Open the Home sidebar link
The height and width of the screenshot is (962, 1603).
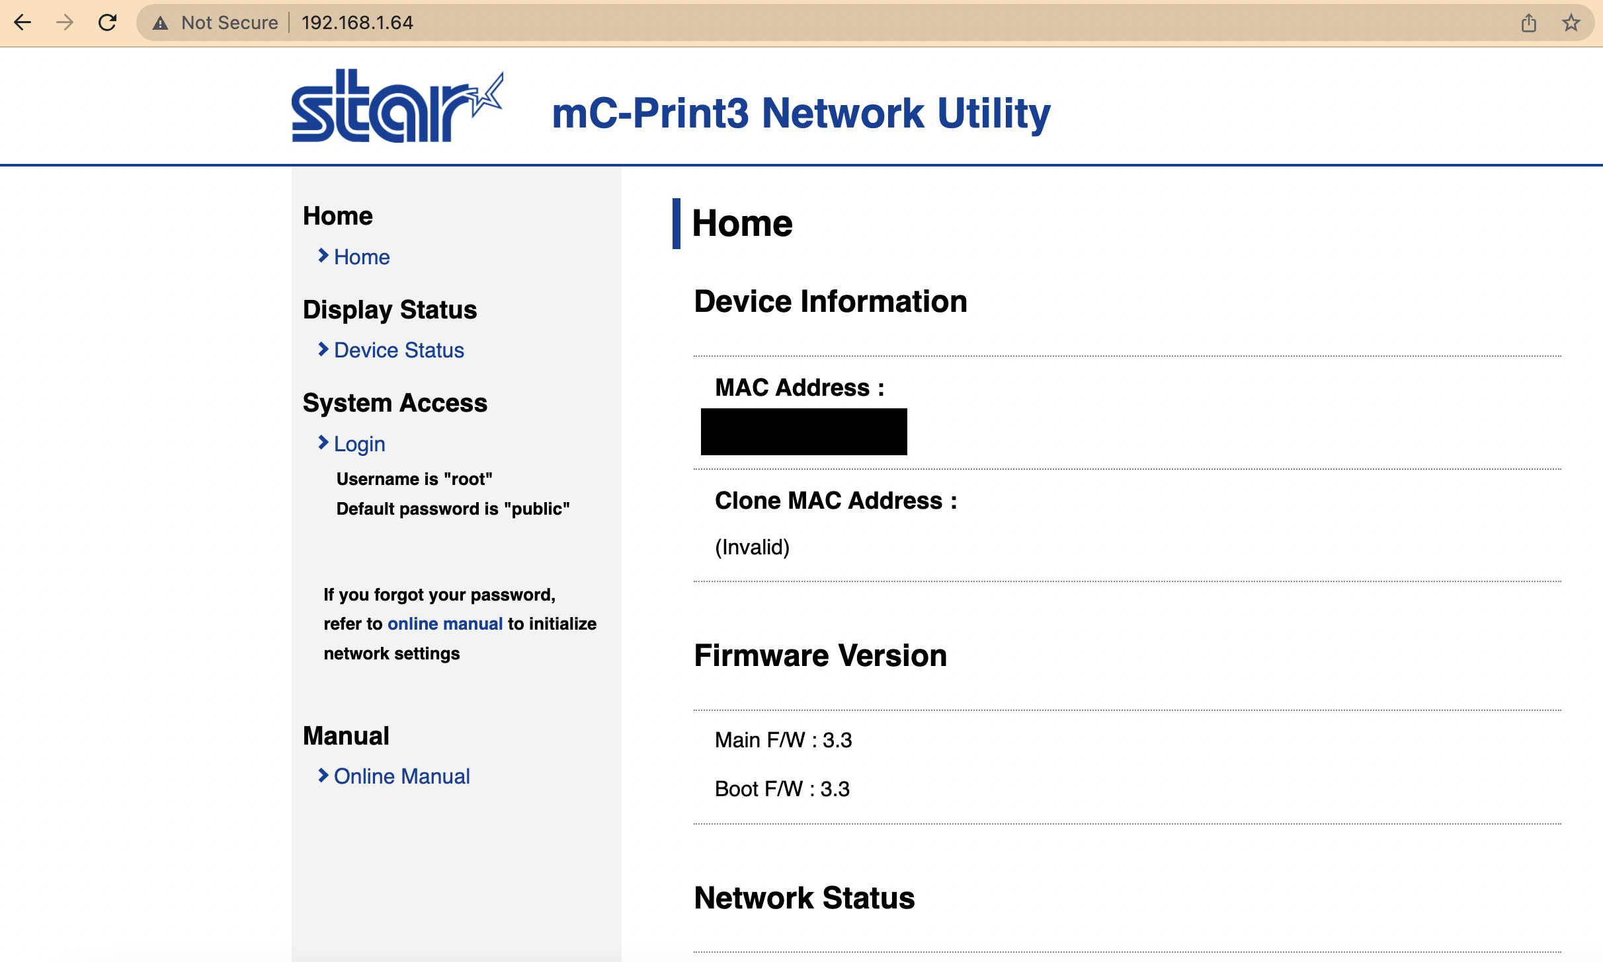click(x=362, y=257)
